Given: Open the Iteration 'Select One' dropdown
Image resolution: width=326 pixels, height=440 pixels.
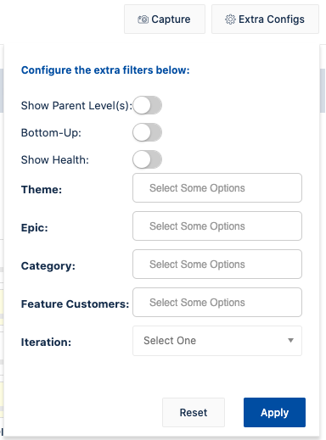Looking at the screenshot, I should 217,341.
